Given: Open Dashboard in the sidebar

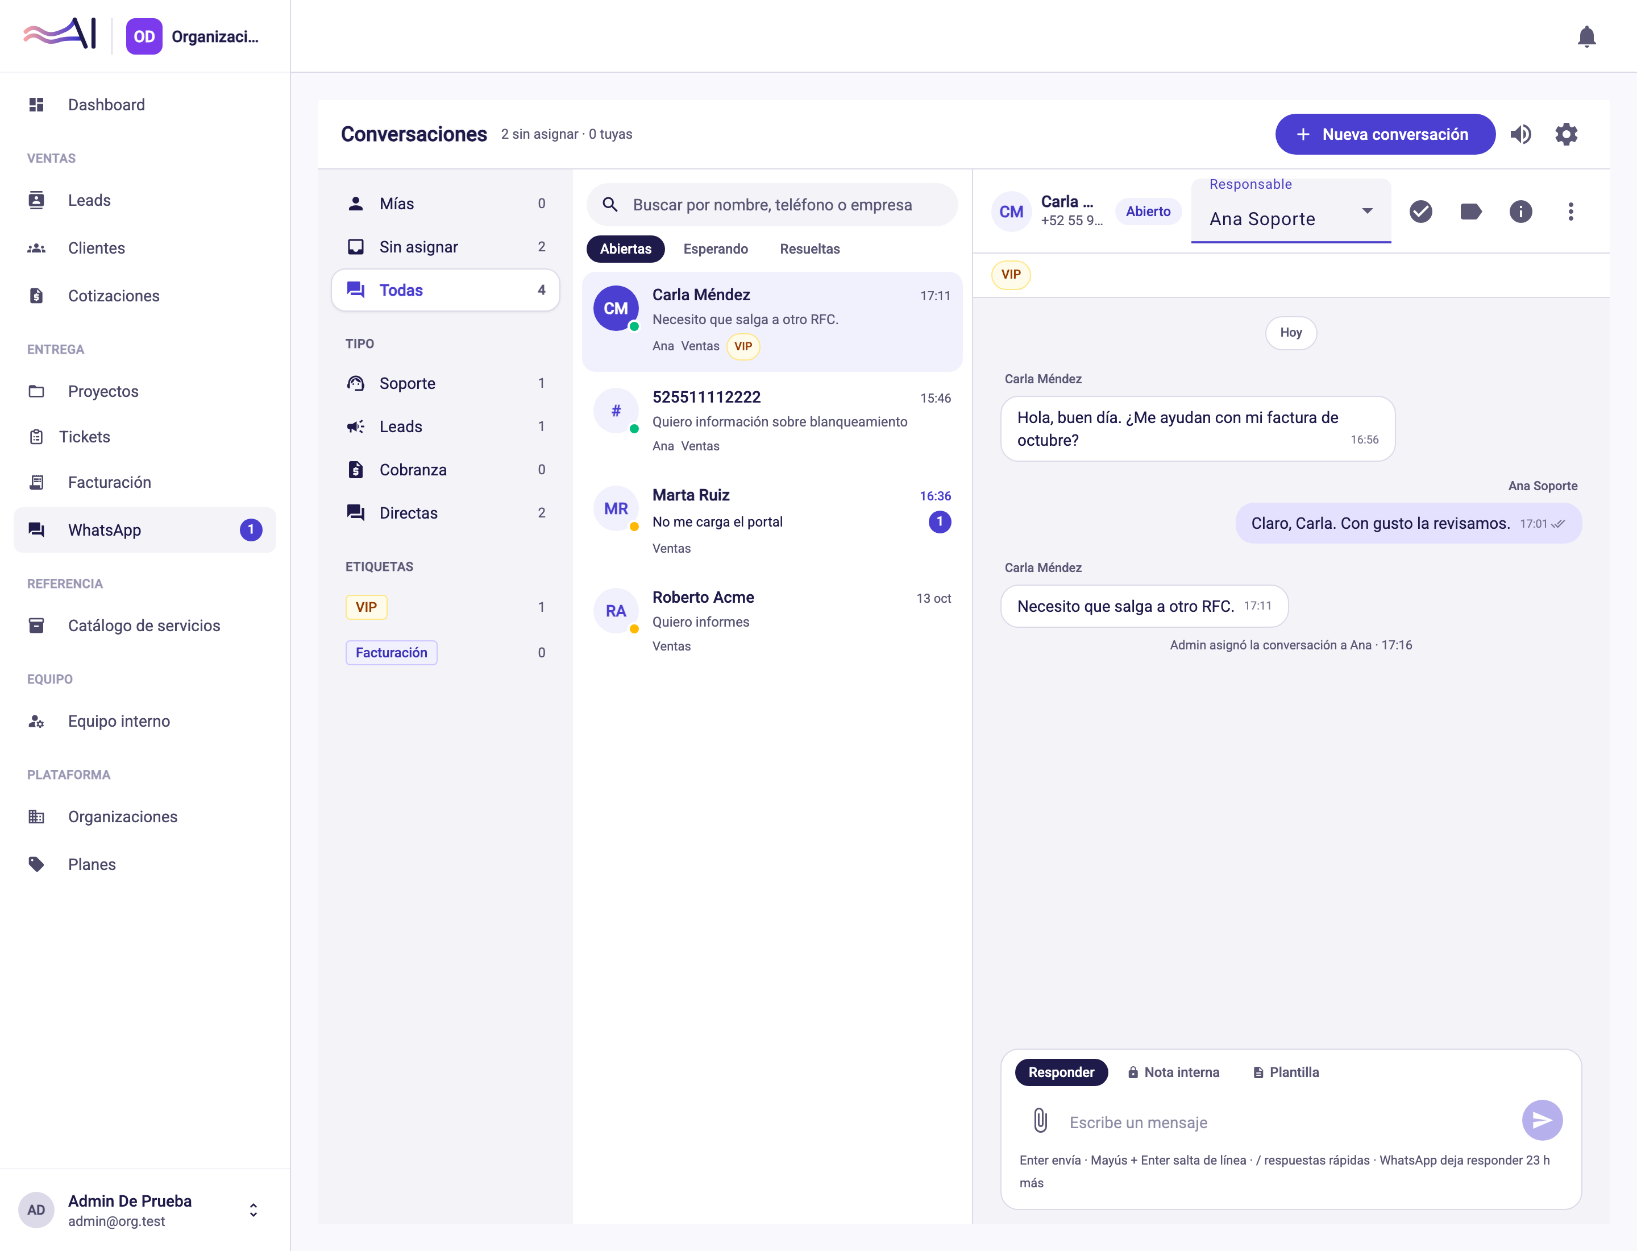Looking at the screenshot, I should [144, 105].
